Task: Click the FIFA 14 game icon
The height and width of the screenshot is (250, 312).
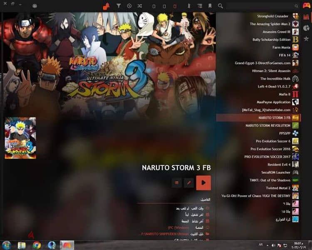Action: pyautogui.click(x=295, y=55)
